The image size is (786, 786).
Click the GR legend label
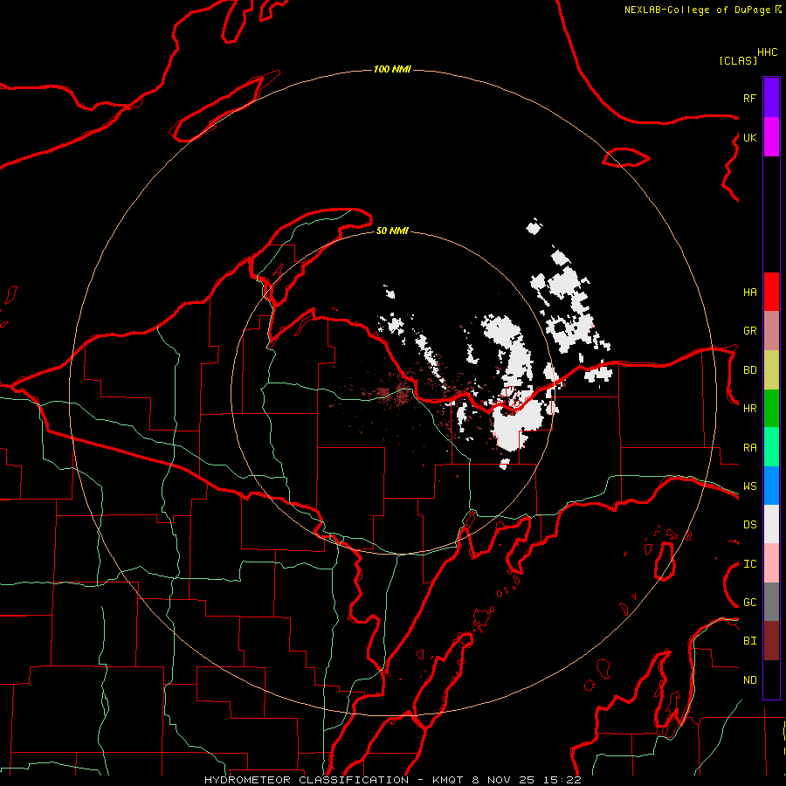point(749,331)
